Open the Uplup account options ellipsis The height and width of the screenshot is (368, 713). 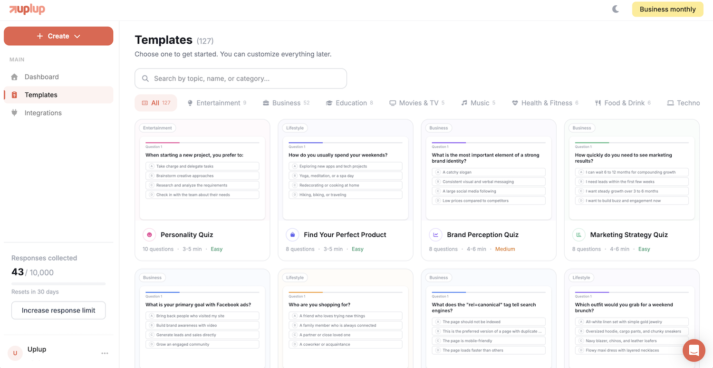(x=105, y=353)
